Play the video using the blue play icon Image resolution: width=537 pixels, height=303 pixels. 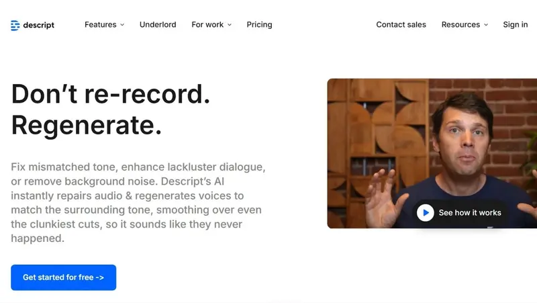(x=426, y=213)
